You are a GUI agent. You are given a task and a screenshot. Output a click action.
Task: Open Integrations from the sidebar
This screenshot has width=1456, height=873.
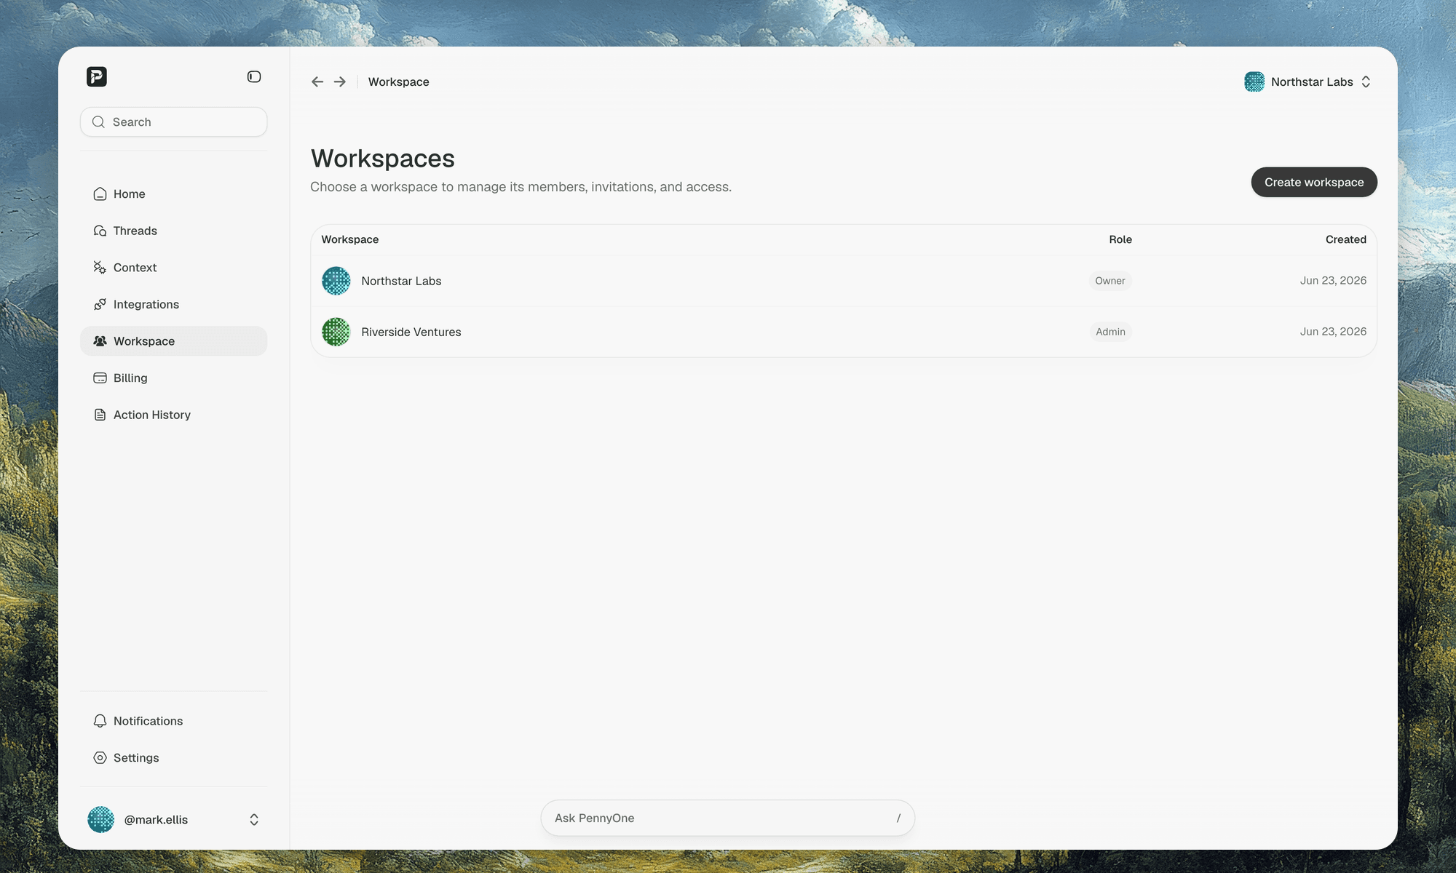coord(173,304)
